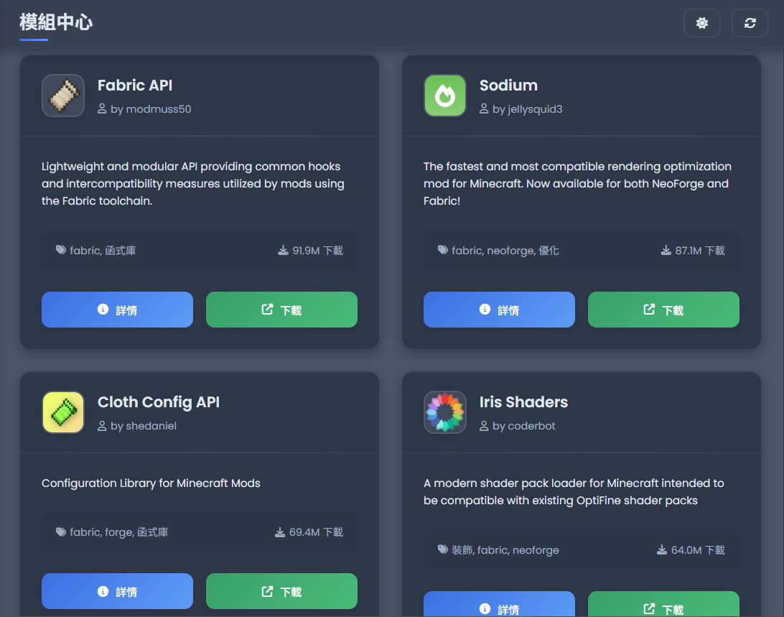Click the Sodium tag icon
Screen dimensions: 784x617
coord(443,250)
